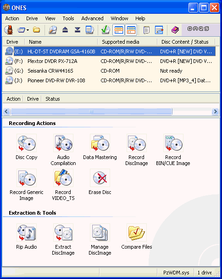The width and height of the screenshot is (222, 279).
Task: Click the wizard character toolbar icon
Action: (9, 30)
